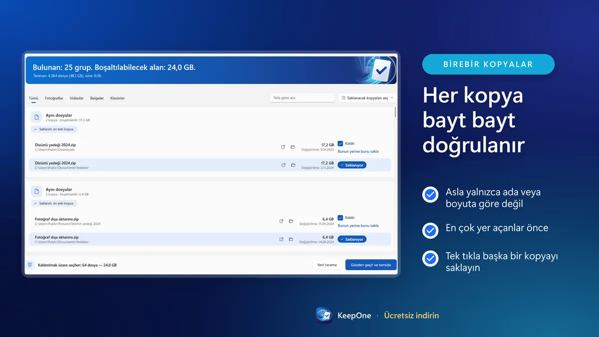599x337 pixels.
Task: Click Kaldırılmak üzere seçilen: 64 dosya status text
Action: [x=77, y=265]
